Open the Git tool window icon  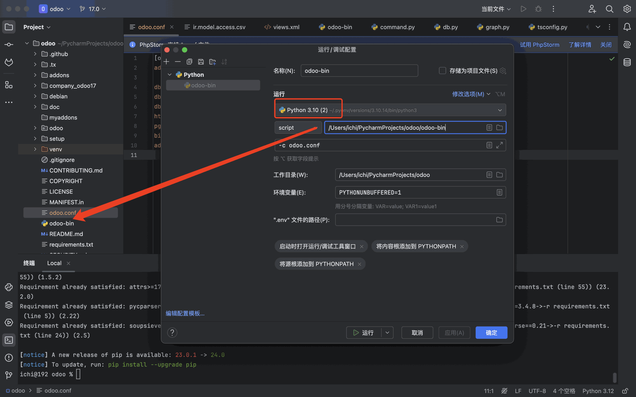tap(9, 375)
